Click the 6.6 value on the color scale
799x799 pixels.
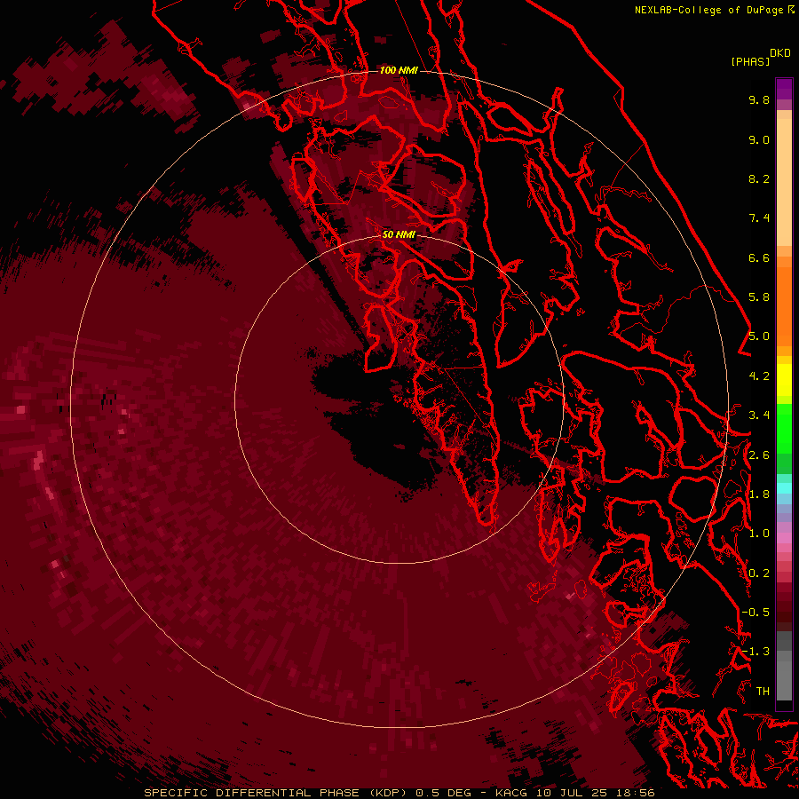[x=759, y=257]
